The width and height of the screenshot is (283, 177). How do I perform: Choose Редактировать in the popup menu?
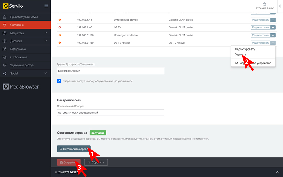point(245,49)
